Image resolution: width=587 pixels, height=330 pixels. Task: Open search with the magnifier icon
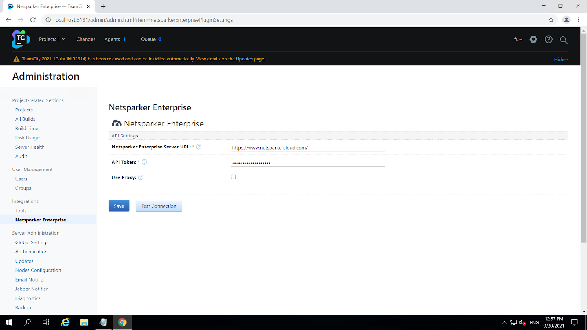(x=564, y=40)
